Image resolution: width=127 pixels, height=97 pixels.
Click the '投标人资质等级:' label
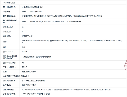[x=10, y=81]
